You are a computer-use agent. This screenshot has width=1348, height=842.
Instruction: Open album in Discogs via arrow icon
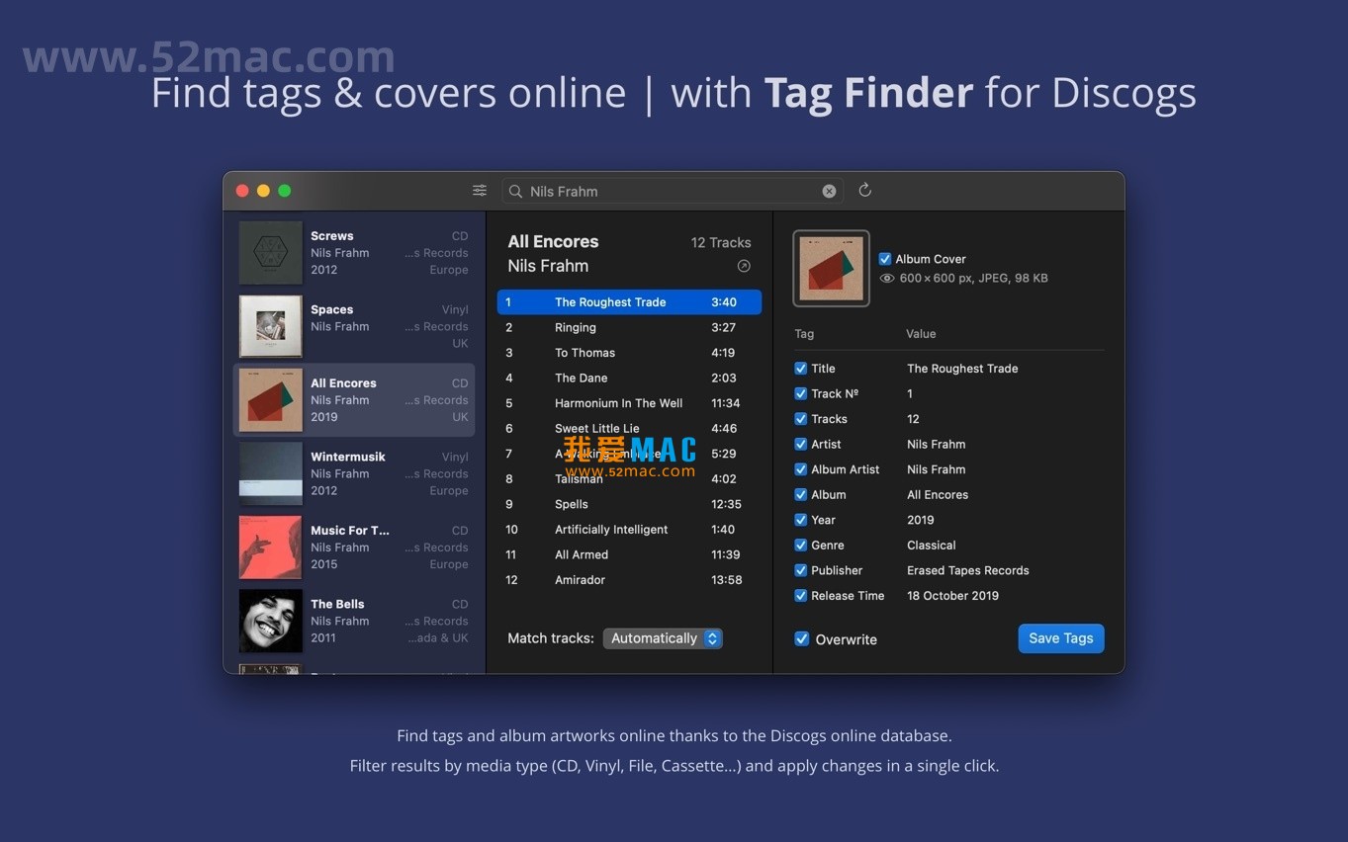(x=744, y=266)
